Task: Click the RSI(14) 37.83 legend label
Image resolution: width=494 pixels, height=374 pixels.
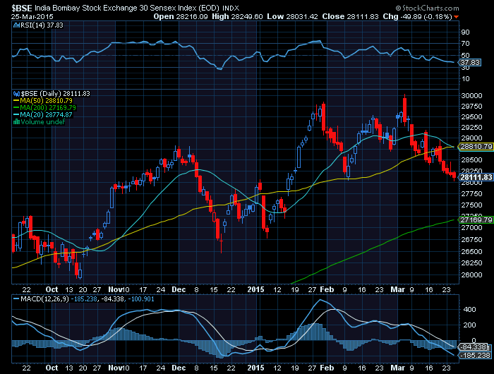Action: click(42, 25)
